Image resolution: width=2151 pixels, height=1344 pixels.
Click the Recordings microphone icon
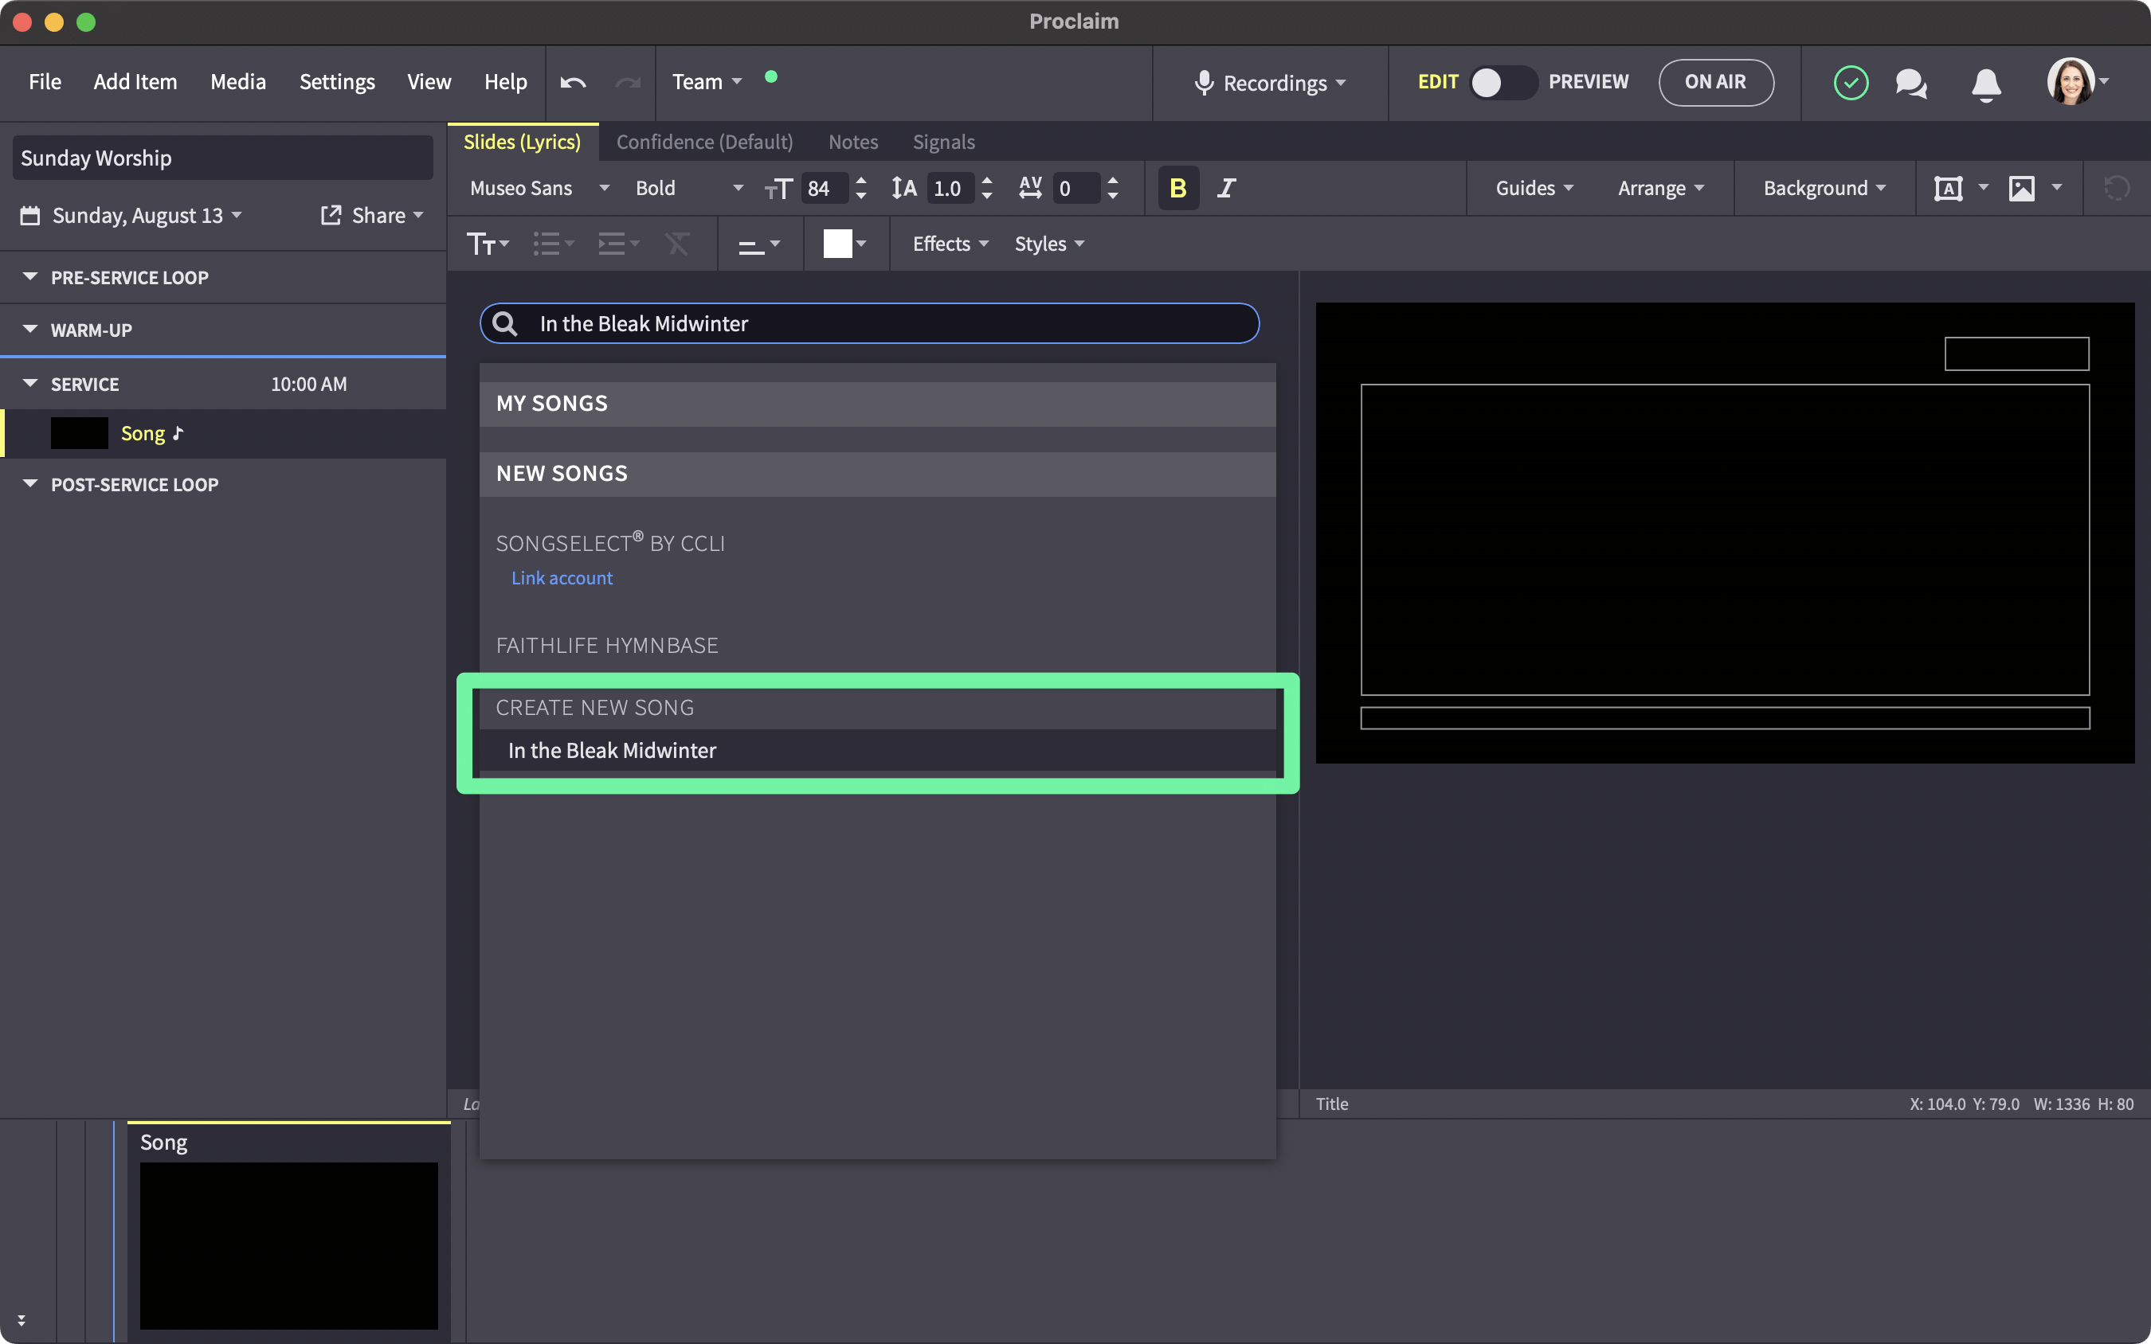coord(1204,83)
